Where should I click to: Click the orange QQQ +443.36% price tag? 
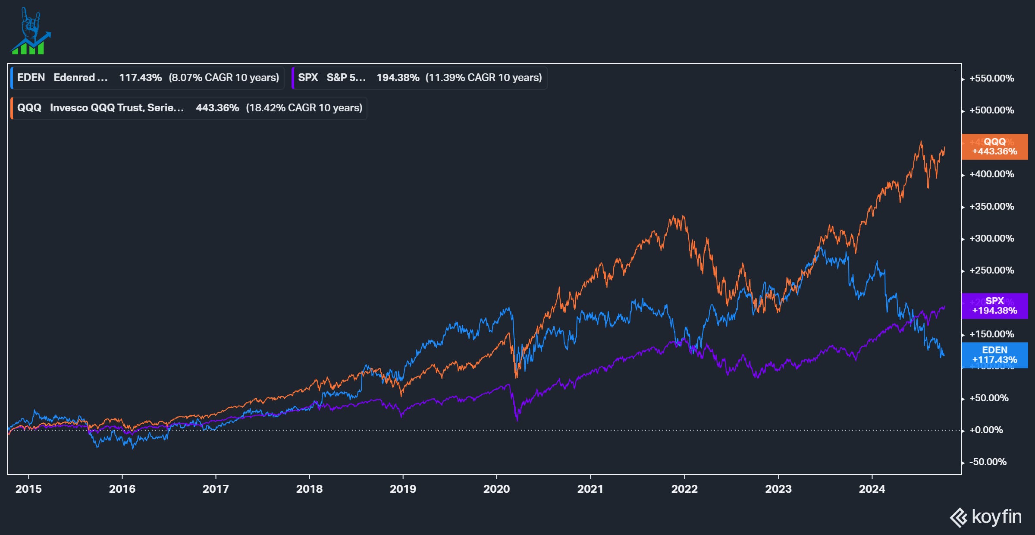click(x=995, y=147)
